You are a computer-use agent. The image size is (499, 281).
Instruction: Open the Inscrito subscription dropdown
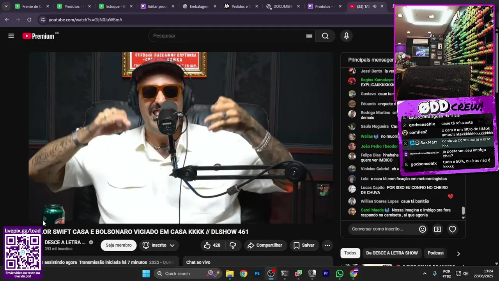pos(158,245)
